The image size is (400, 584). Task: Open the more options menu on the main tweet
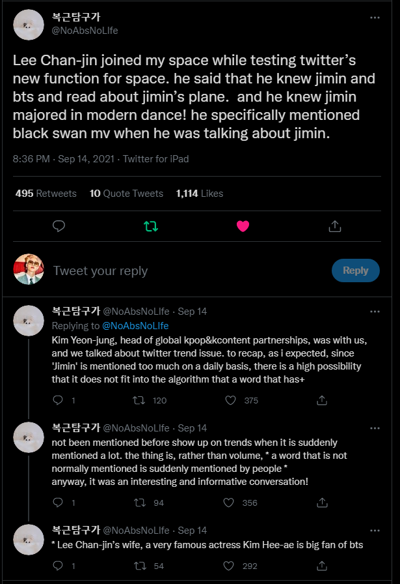pos(375,18)
